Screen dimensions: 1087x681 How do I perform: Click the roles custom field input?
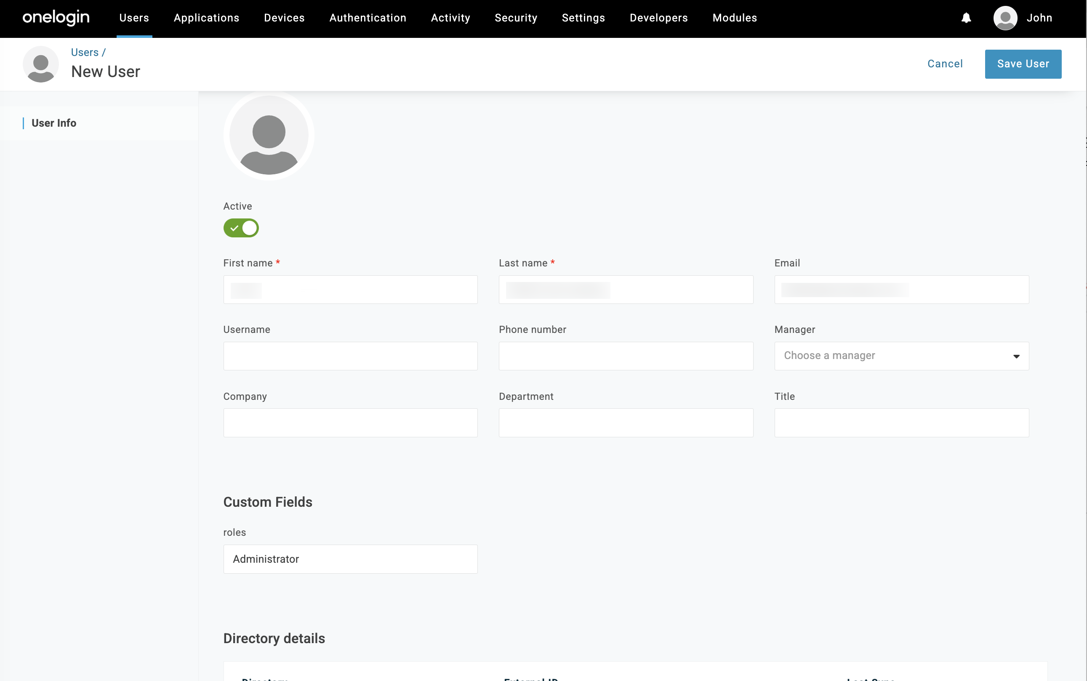[350, 559]
